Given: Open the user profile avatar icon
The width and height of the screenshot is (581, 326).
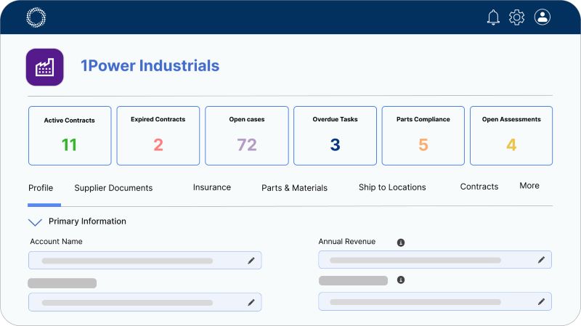Looking at the screenshot, I should coord(542,17).
